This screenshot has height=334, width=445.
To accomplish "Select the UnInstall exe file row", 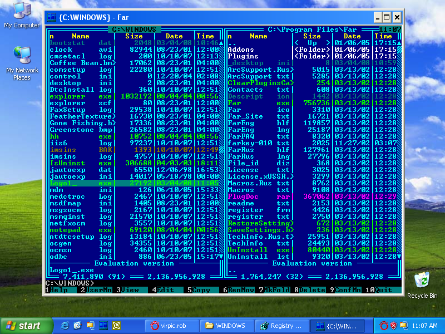I will [313, 250].
